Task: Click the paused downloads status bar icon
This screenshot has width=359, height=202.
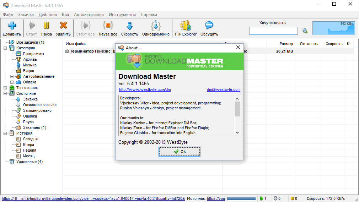Action: pyautogui.click(x=292, y=198)
